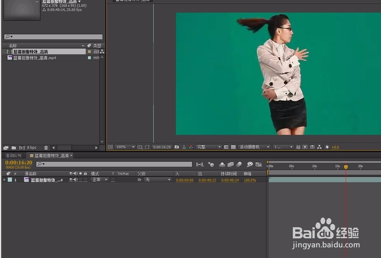Toggle mask and shape path visibility
This screenshot has height=258, width=381.
pyautogui.click(x=147, y=147)
